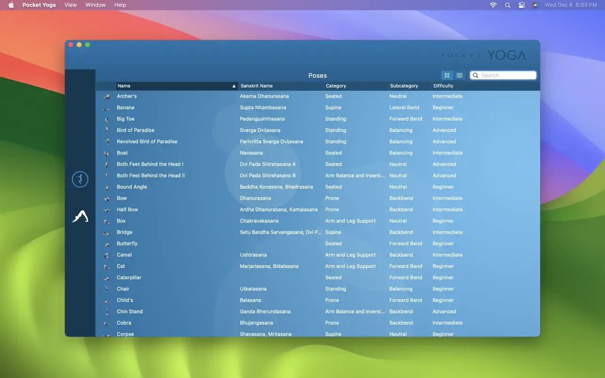Switch to list view
605x378 pixels.
(460, 75)
